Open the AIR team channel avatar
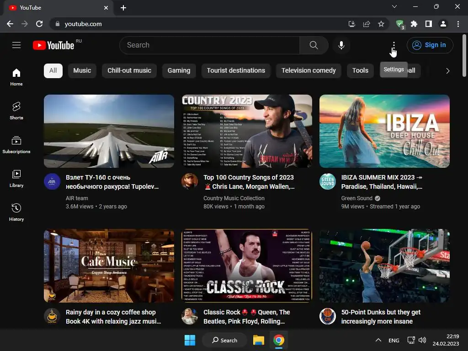Image resolution: width=468 pixels, height=351 pixels. pyautogui.click(x=52, y=181)
